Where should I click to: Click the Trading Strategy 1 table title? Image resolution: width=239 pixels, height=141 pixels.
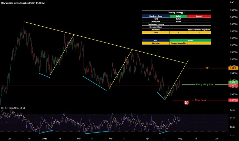pyautogui.click(x=176, y=13)
